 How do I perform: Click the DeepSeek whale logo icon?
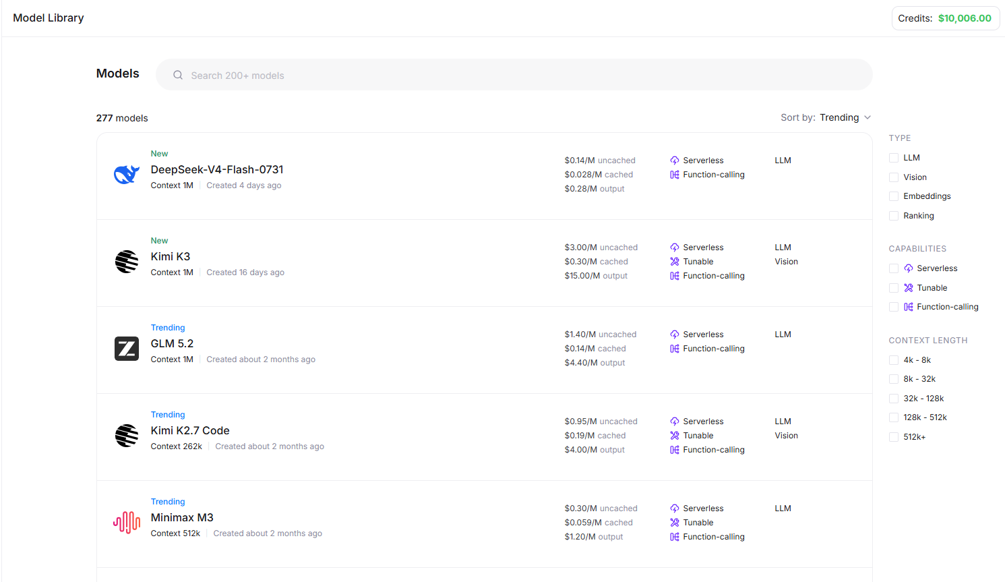(x=127, y=175)
